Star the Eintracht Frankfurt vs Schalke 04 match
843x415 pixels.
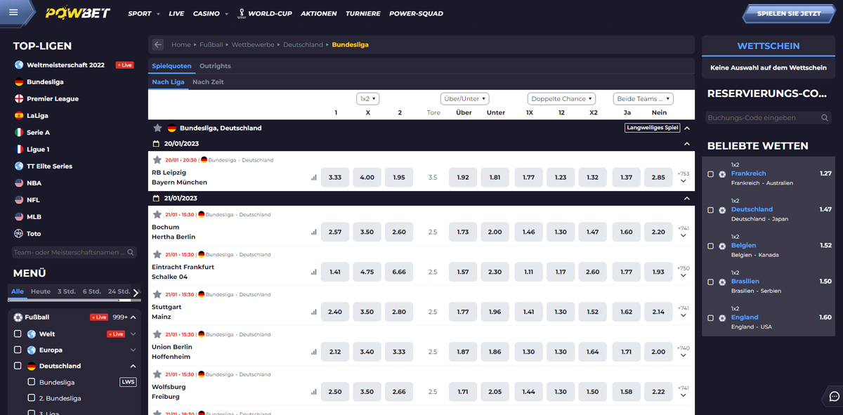157,255
